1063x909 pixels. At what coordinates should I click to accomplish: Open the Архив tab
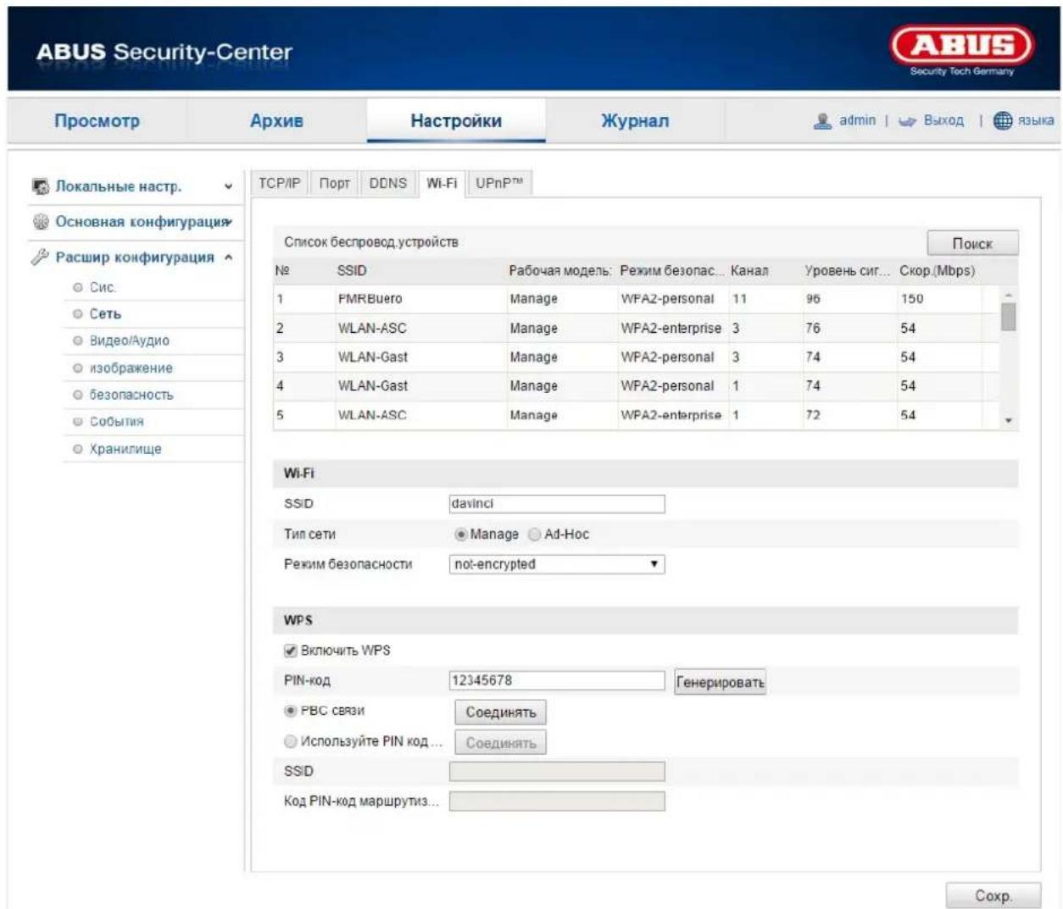(x=276, y=120)
